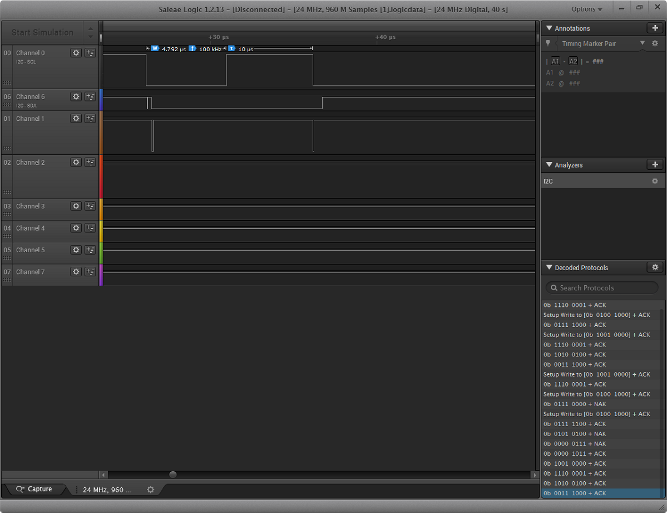Expand the Timing Marker Pair dropdown arrow
667x513 pixels.
tap(643, 43)
